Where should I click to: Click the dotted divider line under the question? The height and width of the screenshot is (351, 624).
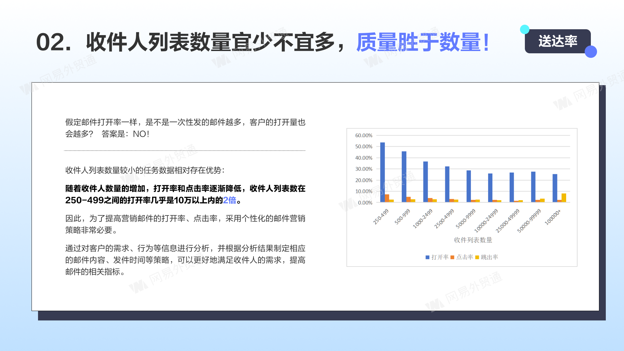tap(185, 150)
